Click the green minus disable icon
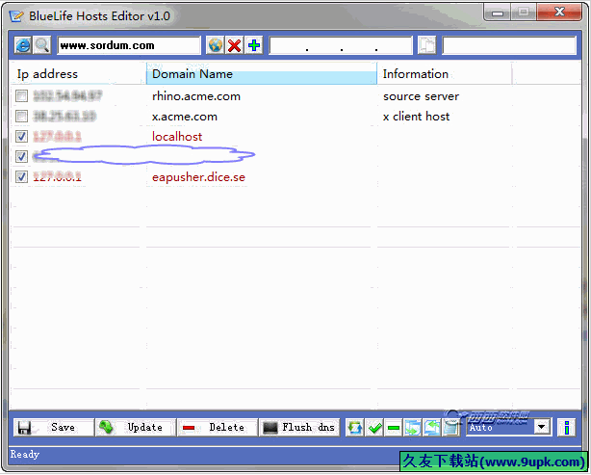The image size is (591, 475). pos(394,428)
